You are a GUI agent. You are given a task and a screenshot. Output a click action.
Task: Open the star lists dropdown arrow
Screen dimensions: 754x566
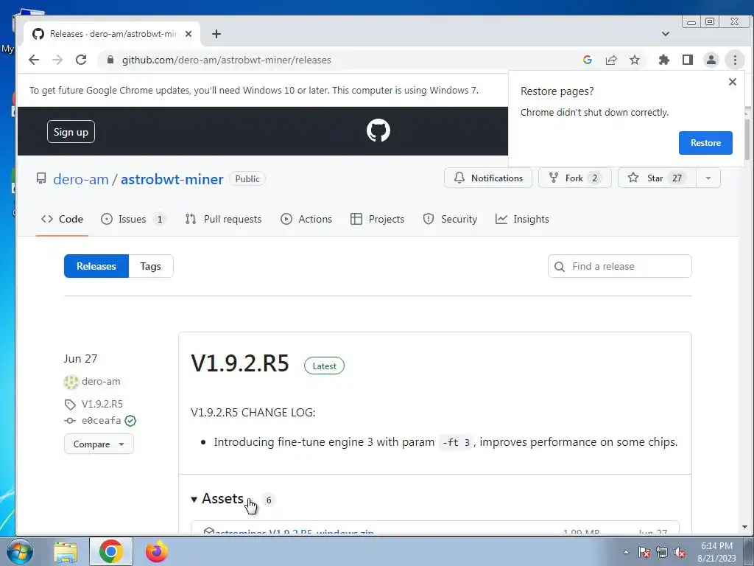(708, 178)
